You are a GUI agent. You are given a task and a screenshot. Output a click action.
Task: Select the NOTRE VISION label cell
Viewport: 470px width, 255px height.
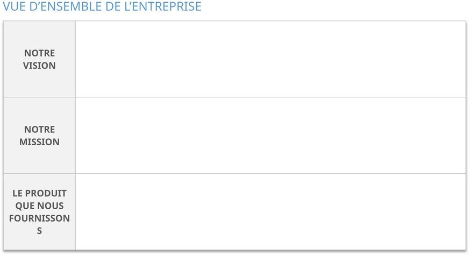tap(39, 59)
